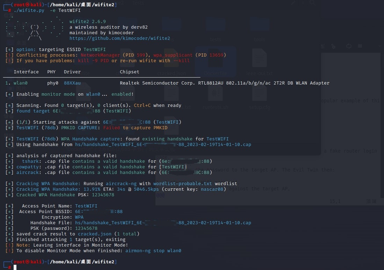Click the 'Driver' column header
384x270 pixels.
click(72, 72)
